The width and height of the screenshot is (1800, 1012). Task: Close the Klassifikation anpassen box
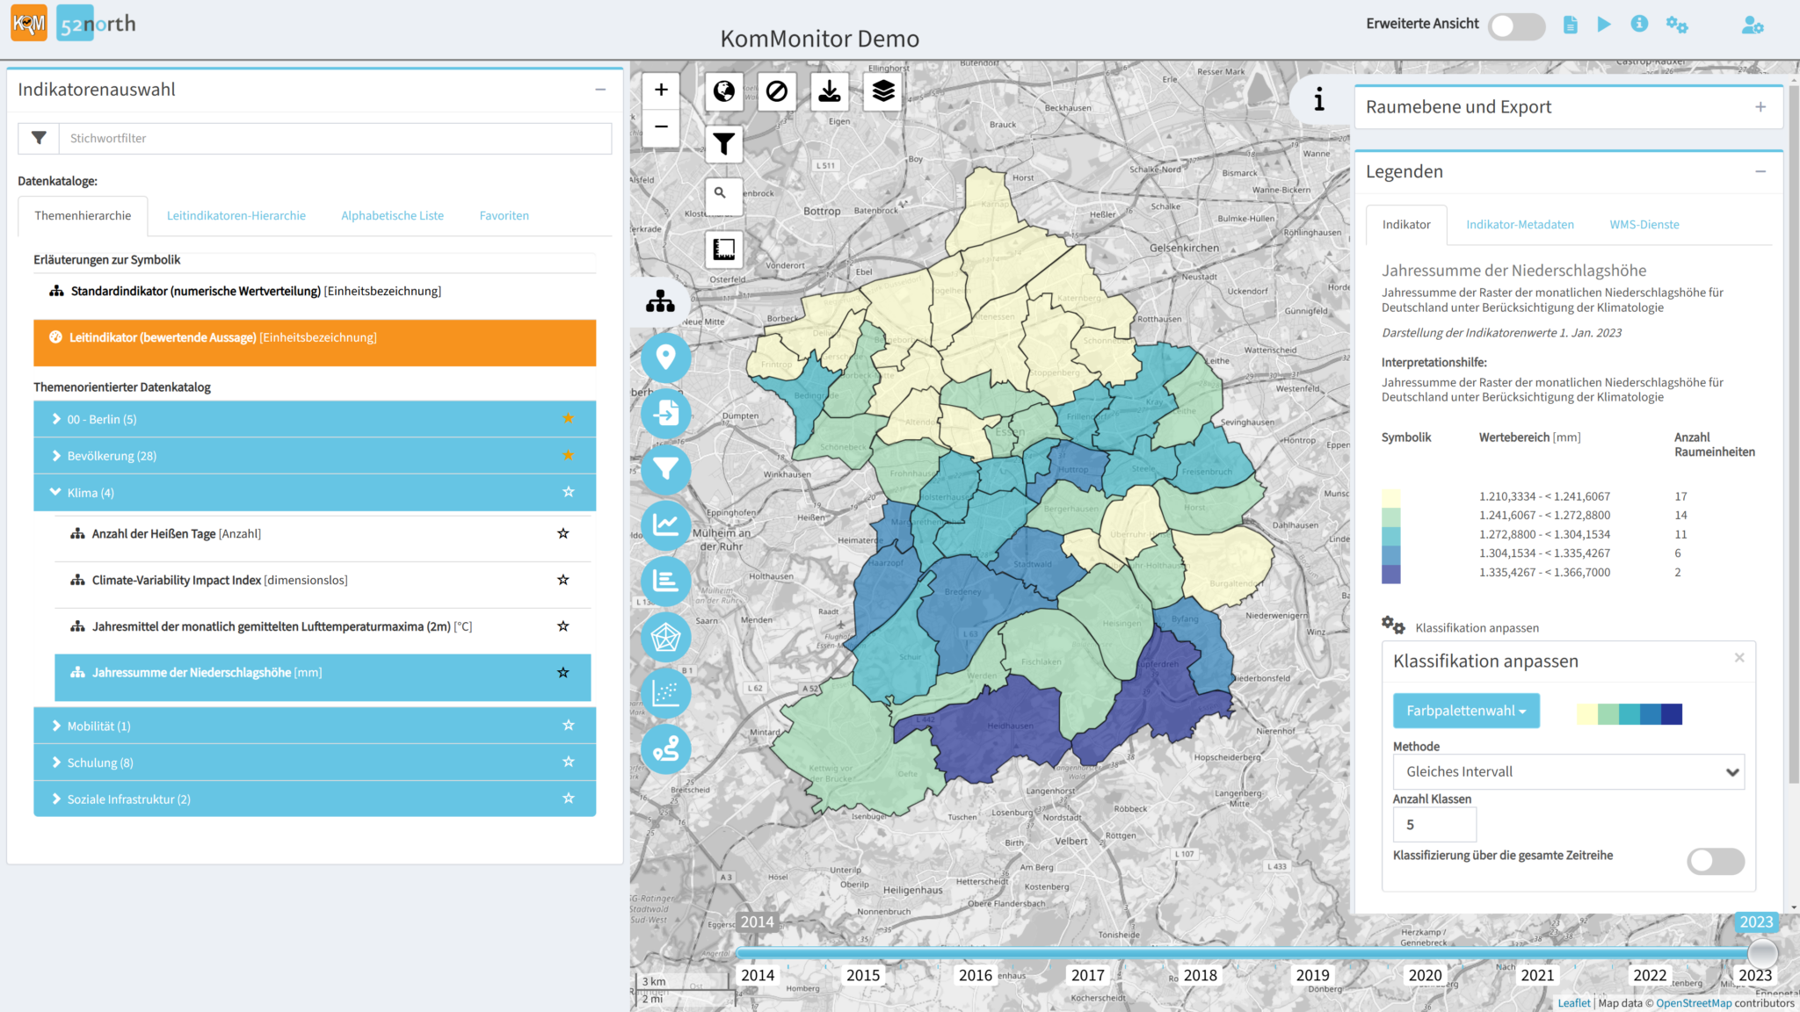tap(1738, 657)
